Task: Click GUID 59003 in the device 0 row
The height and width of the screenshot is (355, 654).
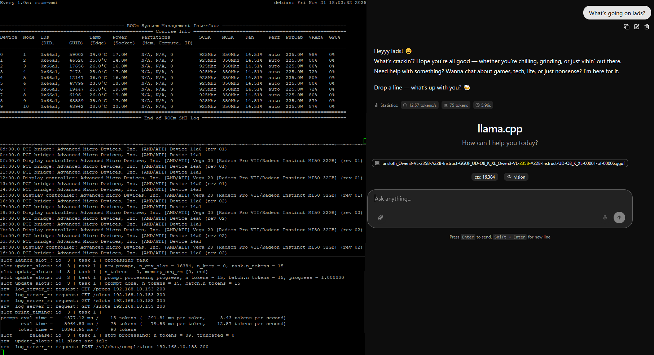Action: point(76,54)
